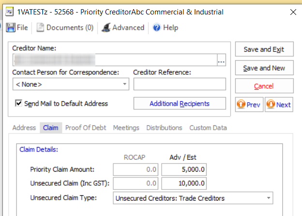Image resolution: width=302 pixels, height=216 pixels.
Task: Switch to the Address tab
Action: (24, 128)
